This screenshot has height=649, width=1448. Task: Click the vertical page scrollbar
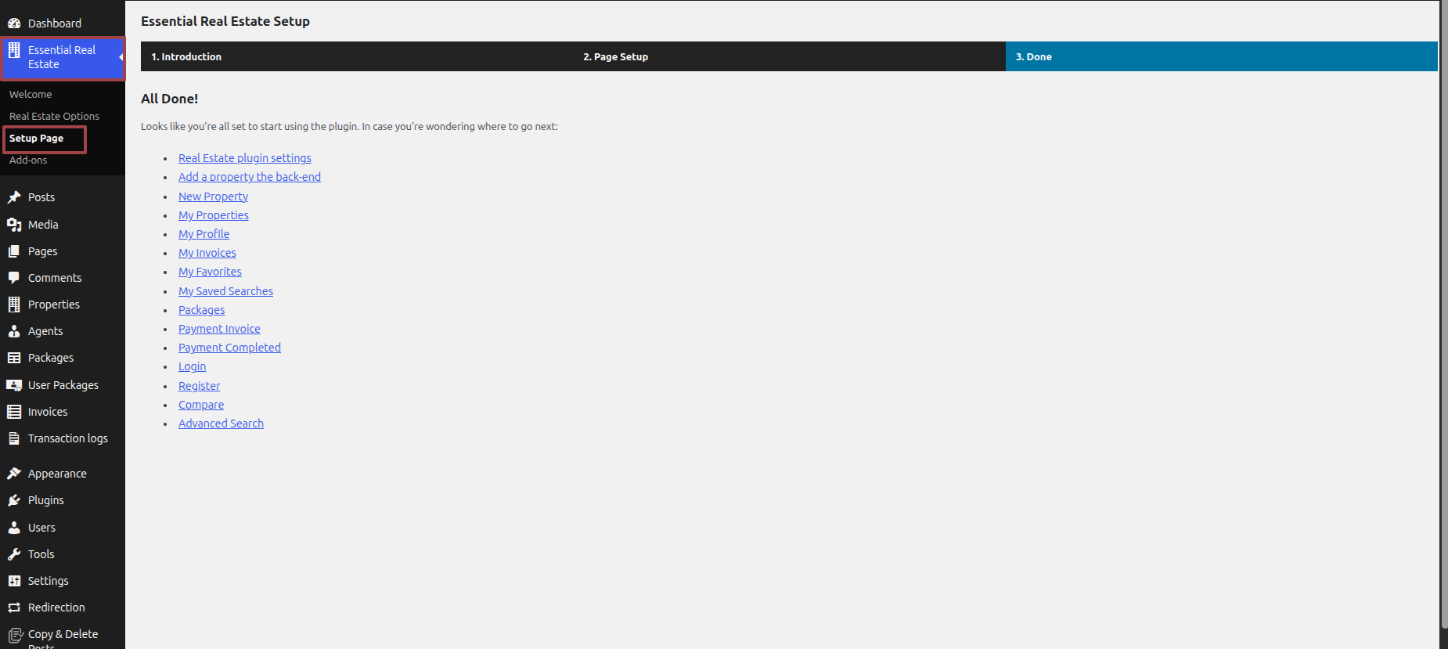coord(1443,313)
